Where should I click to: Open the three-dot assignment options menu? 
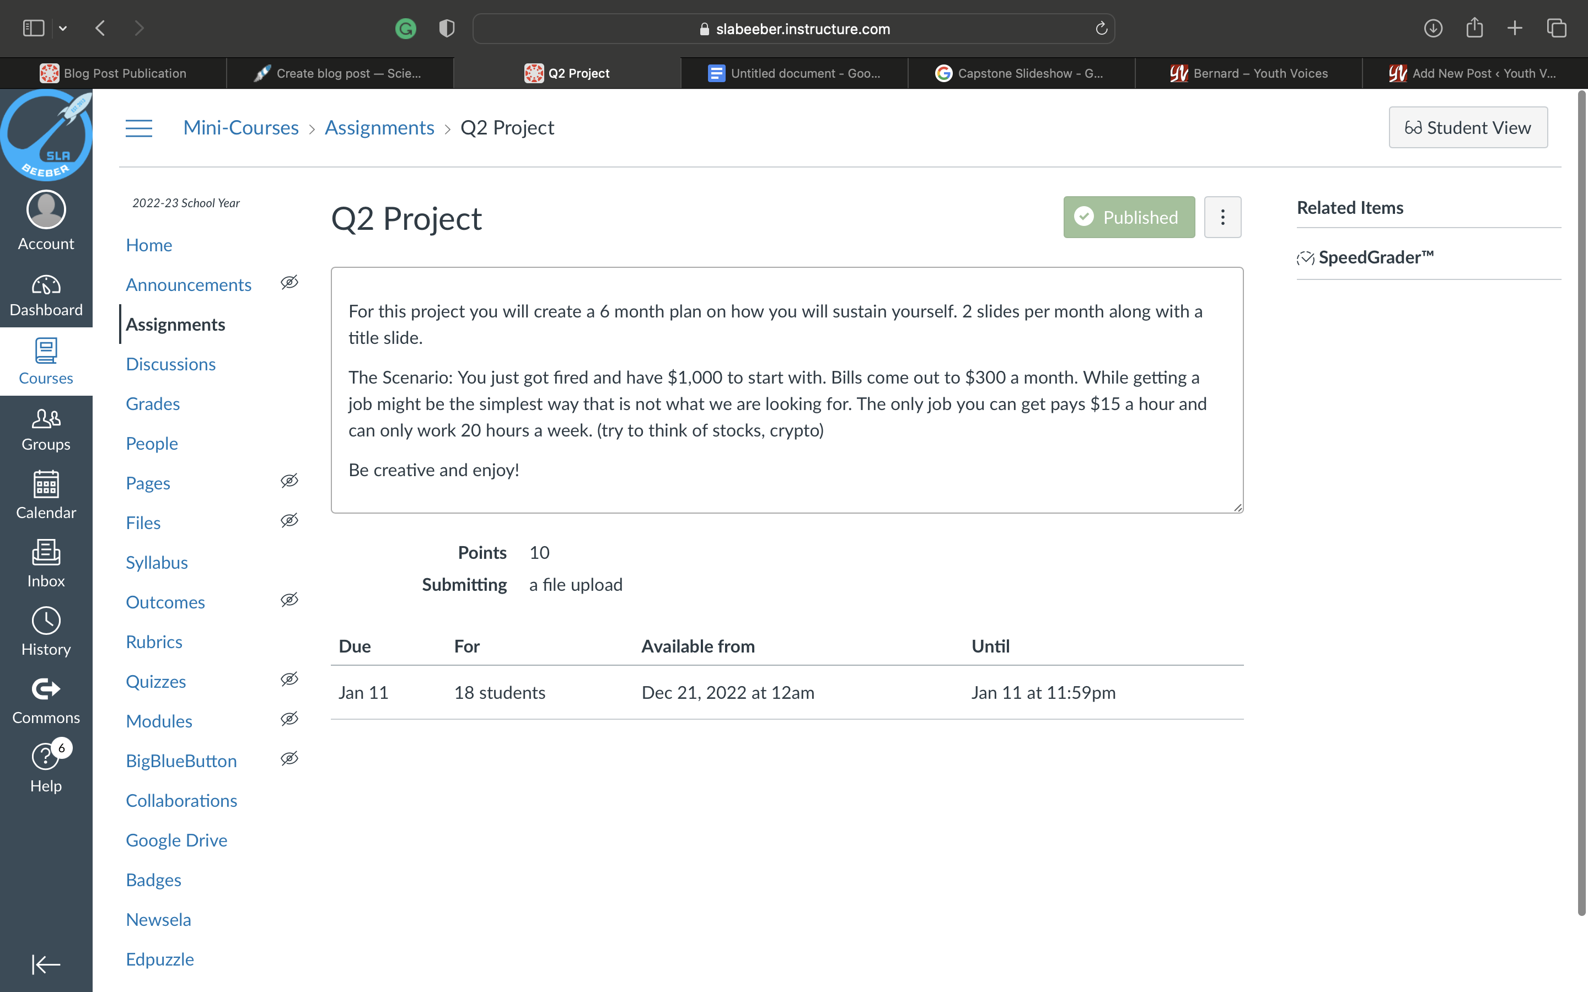click(1222, 217)
